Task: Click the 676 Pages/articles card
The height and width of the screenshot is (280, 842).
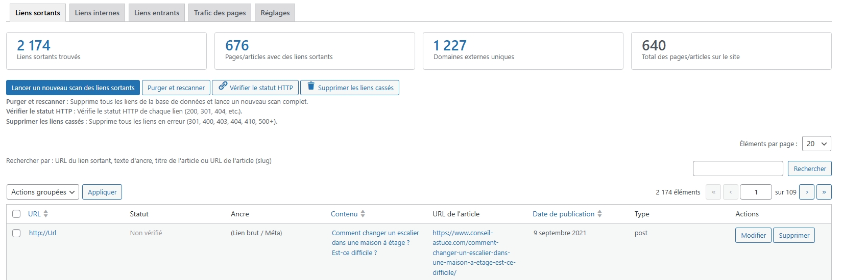Action: click(315, 51)
